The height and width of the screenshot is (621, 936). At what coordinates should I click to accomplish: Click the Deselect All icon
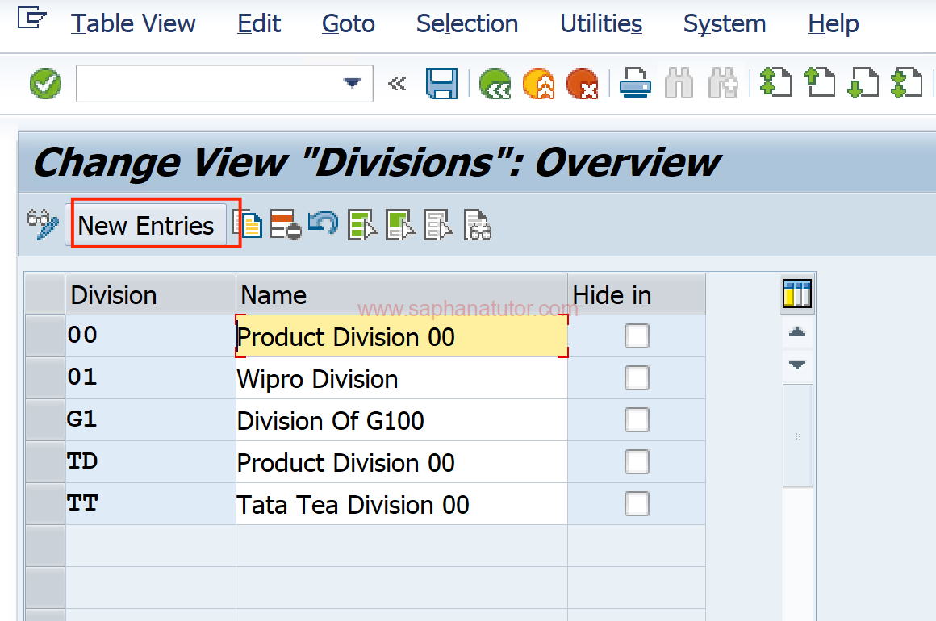point(438,224)
